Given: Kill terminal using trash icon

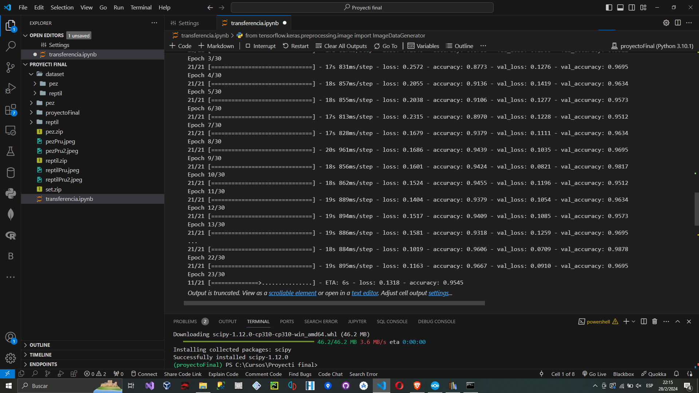Looking at the screenshot, I should tap(655, 321).
